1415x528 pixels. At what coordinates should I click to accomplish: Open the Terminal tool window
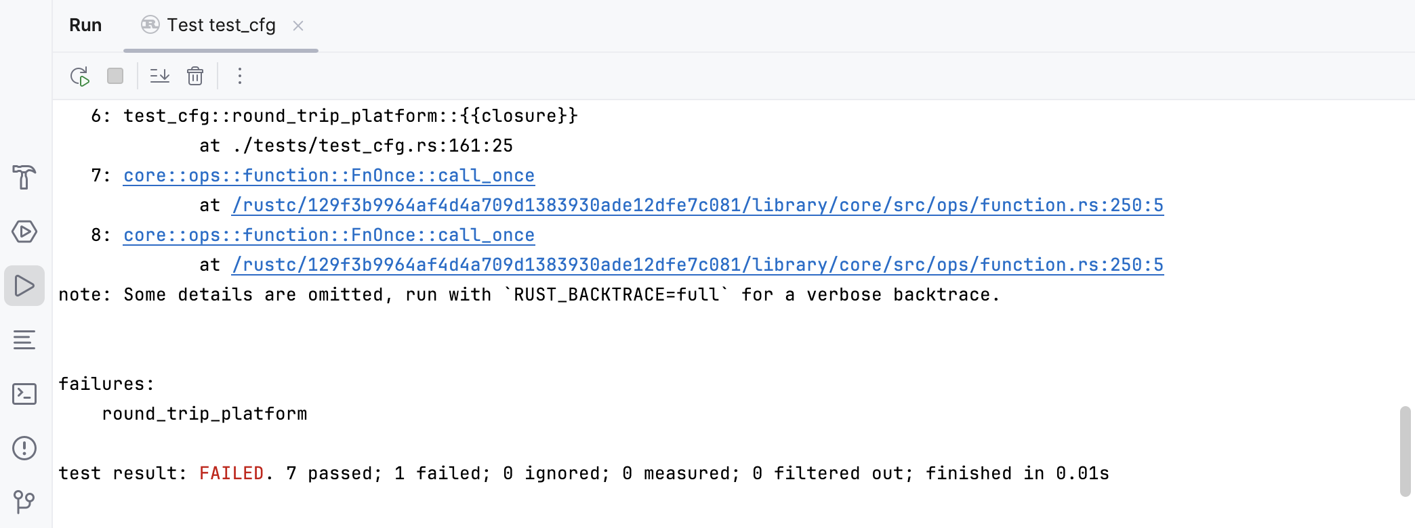pyautogui.click(x=24, y=394)
